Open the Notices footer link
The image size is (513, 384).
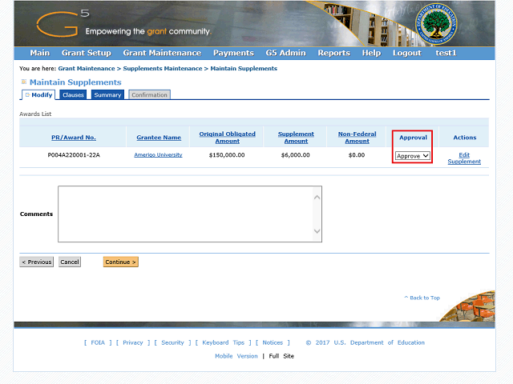coord(273,342)
